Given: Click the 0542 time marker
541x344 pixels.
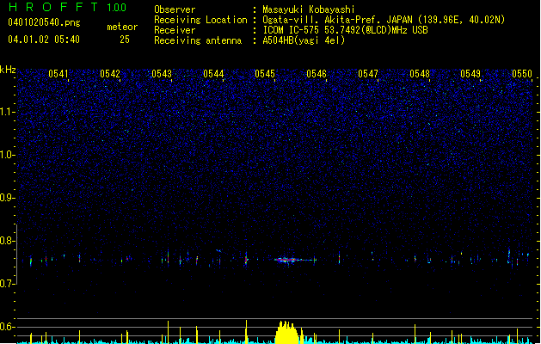Looking at the screenshot, I should point(110,74).
